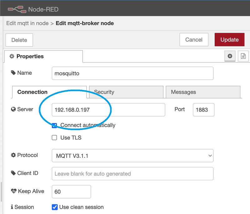Enable the Use TLS checkbox

click(54, 137)
